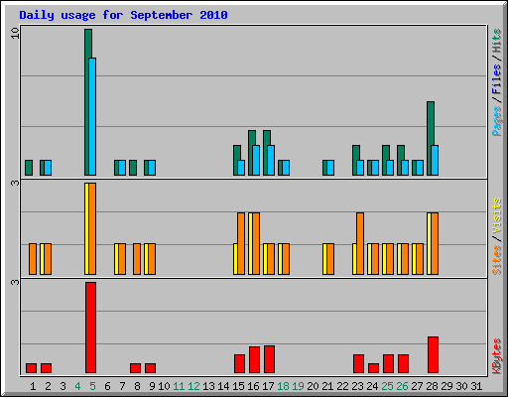
Task: Click the cyan bar for day 21
Action: click(x=330, y=168)
